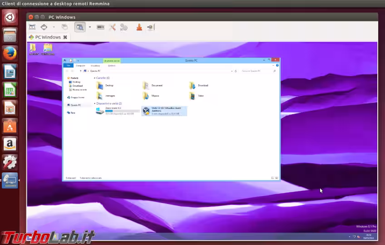Select Gruppo home in the sidebar

(x=76, y=98)
